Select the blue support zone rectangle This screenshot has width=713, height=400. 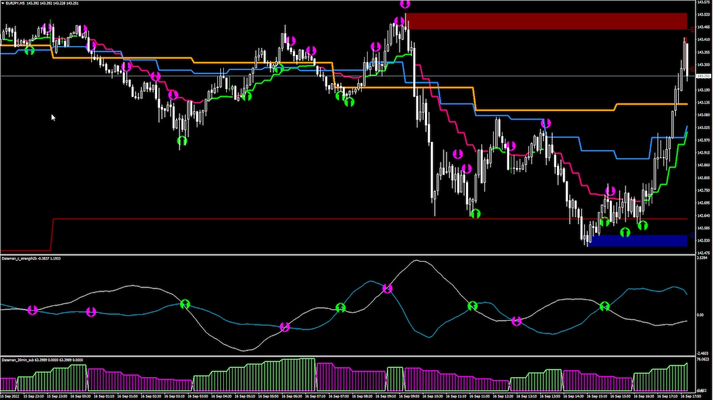(x=638, y=241)
